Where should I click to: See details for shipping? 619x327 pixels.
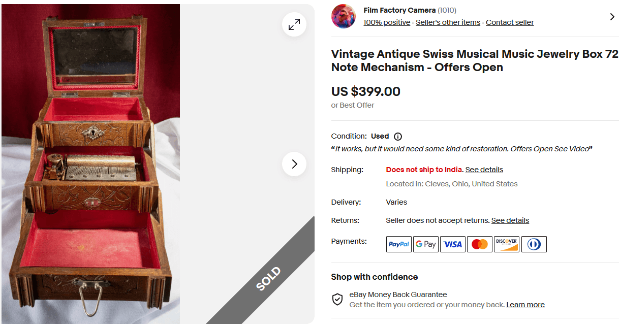484,170
